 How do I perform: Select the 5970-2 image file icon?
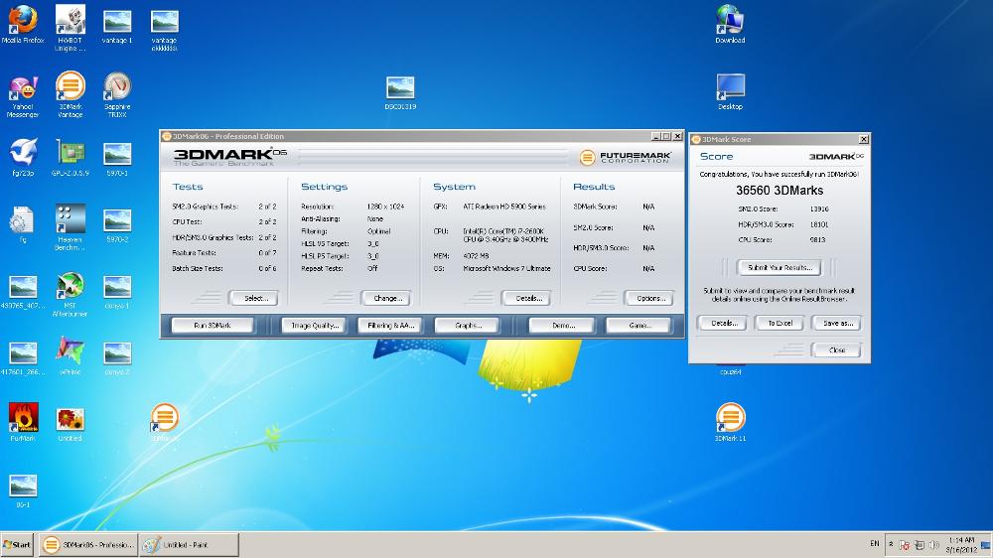pos(117,225)
